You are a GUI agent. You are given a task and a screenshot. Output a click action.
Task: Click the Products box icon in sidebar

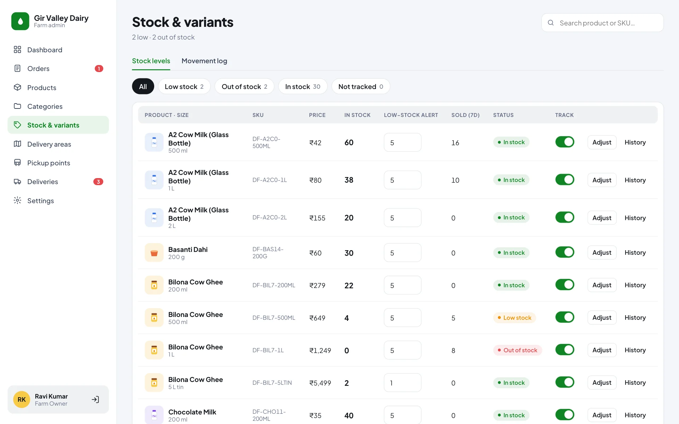(17, 87)
